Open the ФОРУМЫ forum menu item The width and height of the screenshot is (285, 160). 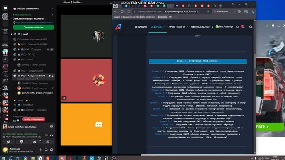point(156,27)
